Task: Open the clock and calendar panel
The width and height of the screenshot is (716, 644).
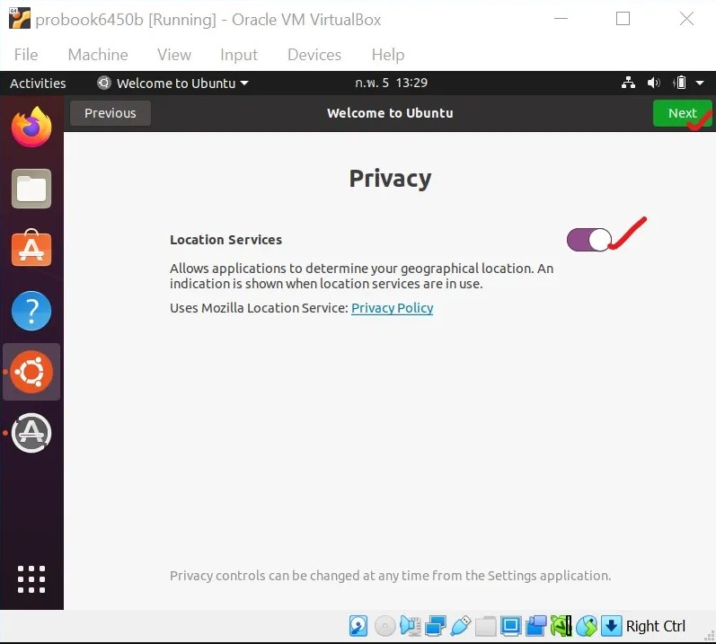Action: (x=391, y=84)
